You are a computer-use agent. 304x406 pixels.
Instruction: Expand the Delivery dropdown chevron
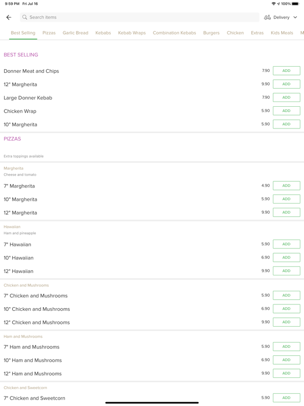295,17
